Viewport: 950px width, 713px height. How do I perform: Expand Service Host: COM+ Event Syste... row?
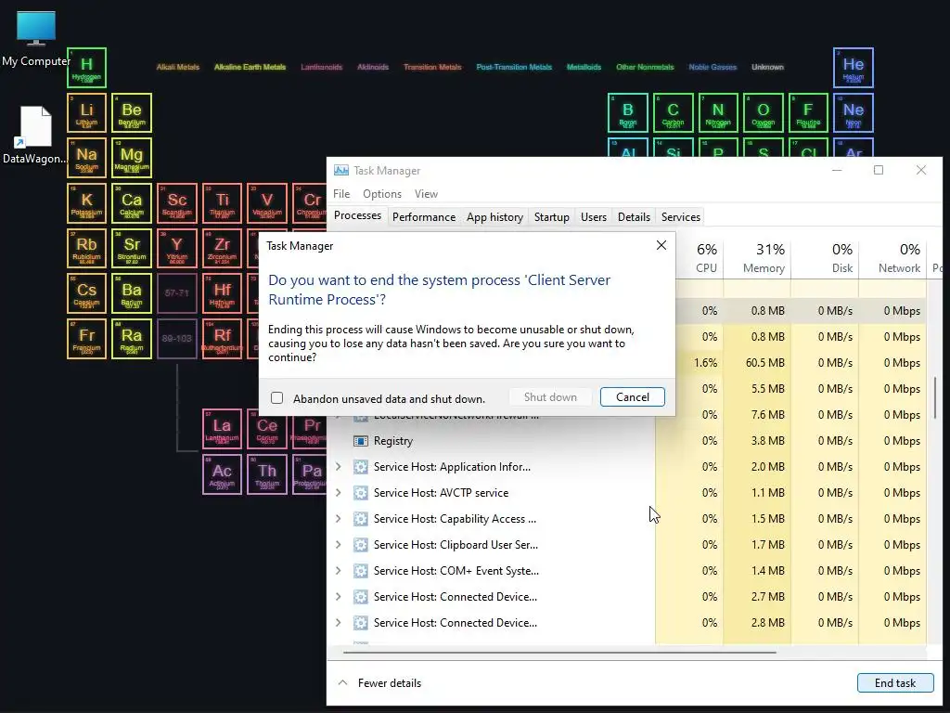[x=338, y=571]
